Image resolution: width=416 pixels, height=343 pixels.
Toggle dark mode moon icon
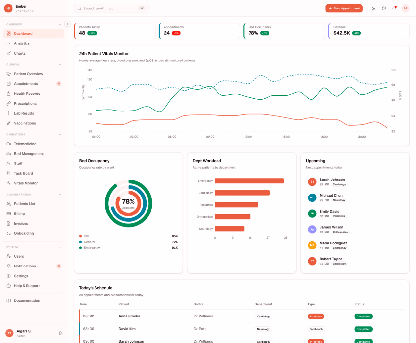pyautogui.click(x=373, y=8)
